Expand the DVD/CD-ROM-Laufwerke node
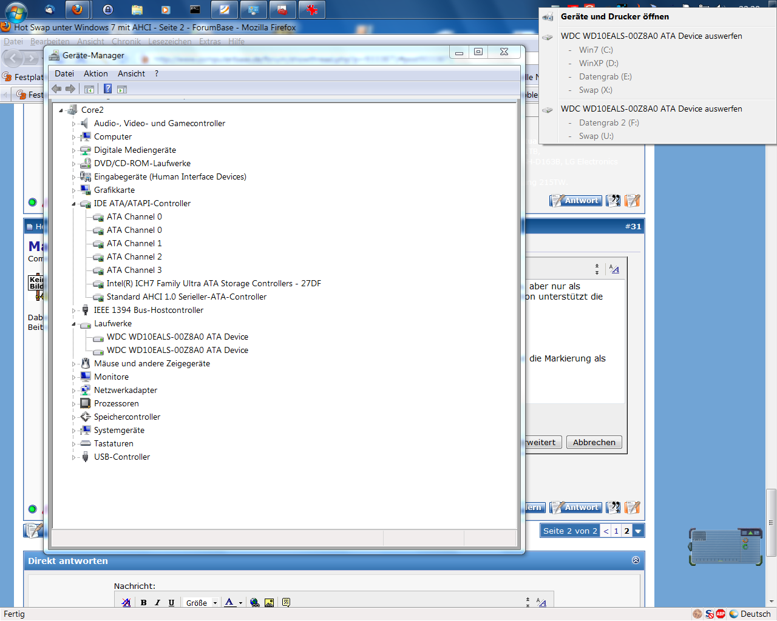777x621 pixels. click(x=74, y=164)
